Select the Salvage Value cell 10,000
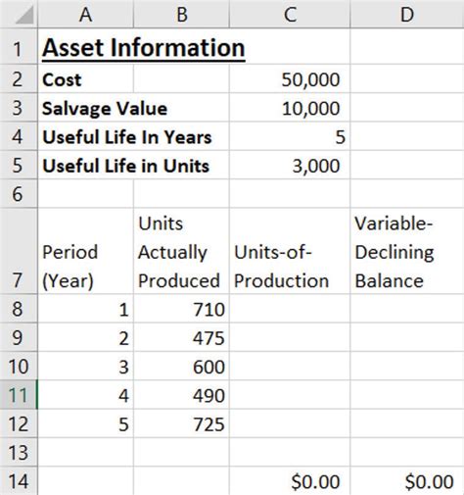Screen dimensions: 464x495 click(290, 108)
